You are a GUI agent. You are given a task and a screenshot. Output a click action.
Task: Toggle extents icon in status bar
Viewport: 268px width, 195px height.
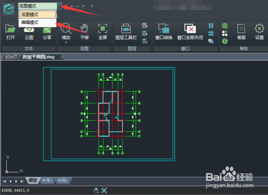pos(104,190)
